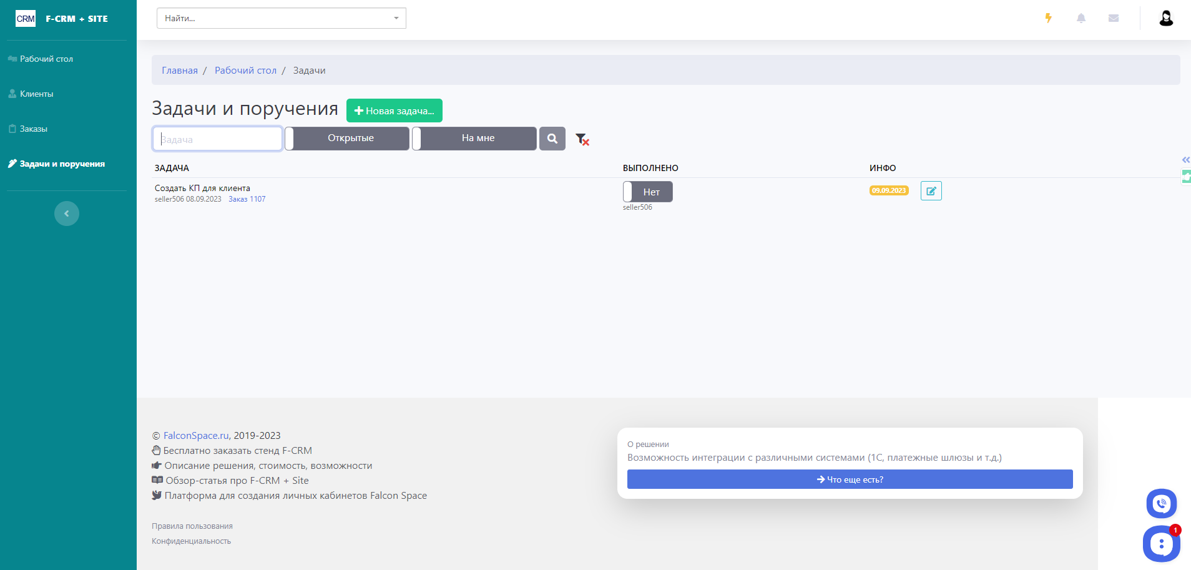The width and height of the screenshot is (1191, 570).
Task: Toggle the На мне filter
Action: (x=474, y=139)
